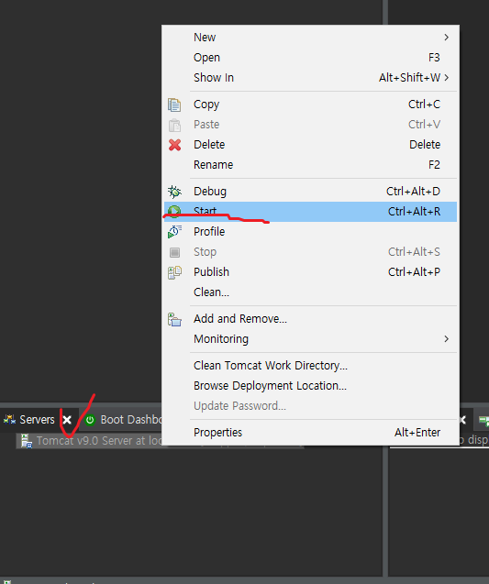Click the Copy icon in the menu
The height and width of the screenshot is (584, 489).
(x=174, y=105)
